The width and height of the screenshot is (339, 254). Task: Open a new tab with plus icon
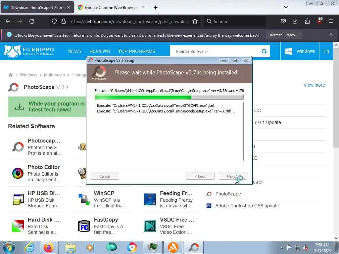tap(156, 8)
